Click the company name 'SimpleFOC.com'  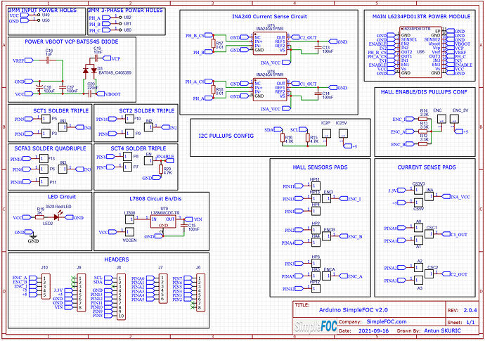pos(387,321)
